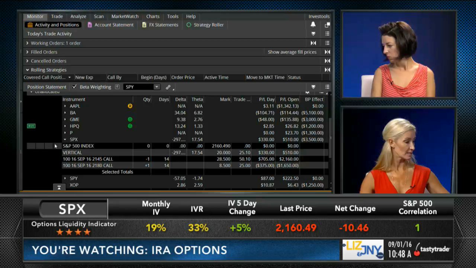Open the Today's Trade Activity list menu icon
This screenshot has width=476, height=268.
point(327,34)
